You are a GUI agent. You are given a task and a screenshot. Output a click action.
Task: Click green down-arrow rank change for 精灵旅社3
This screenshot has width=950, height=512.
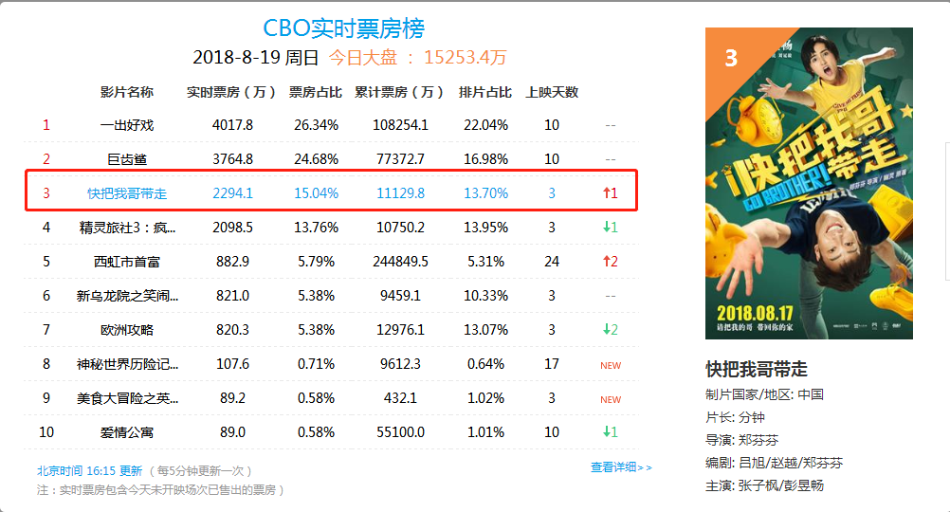pyautogui.click(x=611, y=228)
